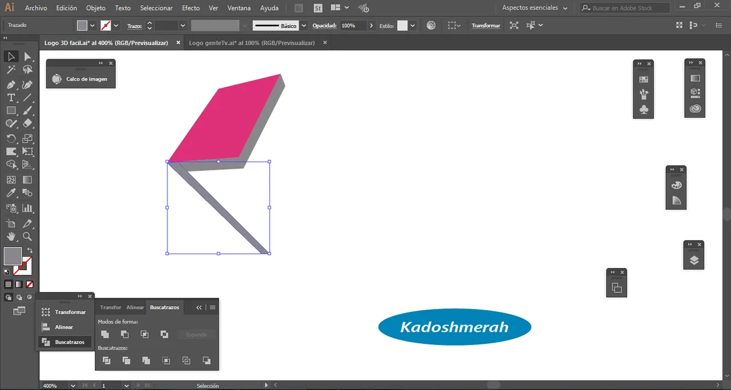
Task: Select the Mesh tool
Action: coord(11,180)
